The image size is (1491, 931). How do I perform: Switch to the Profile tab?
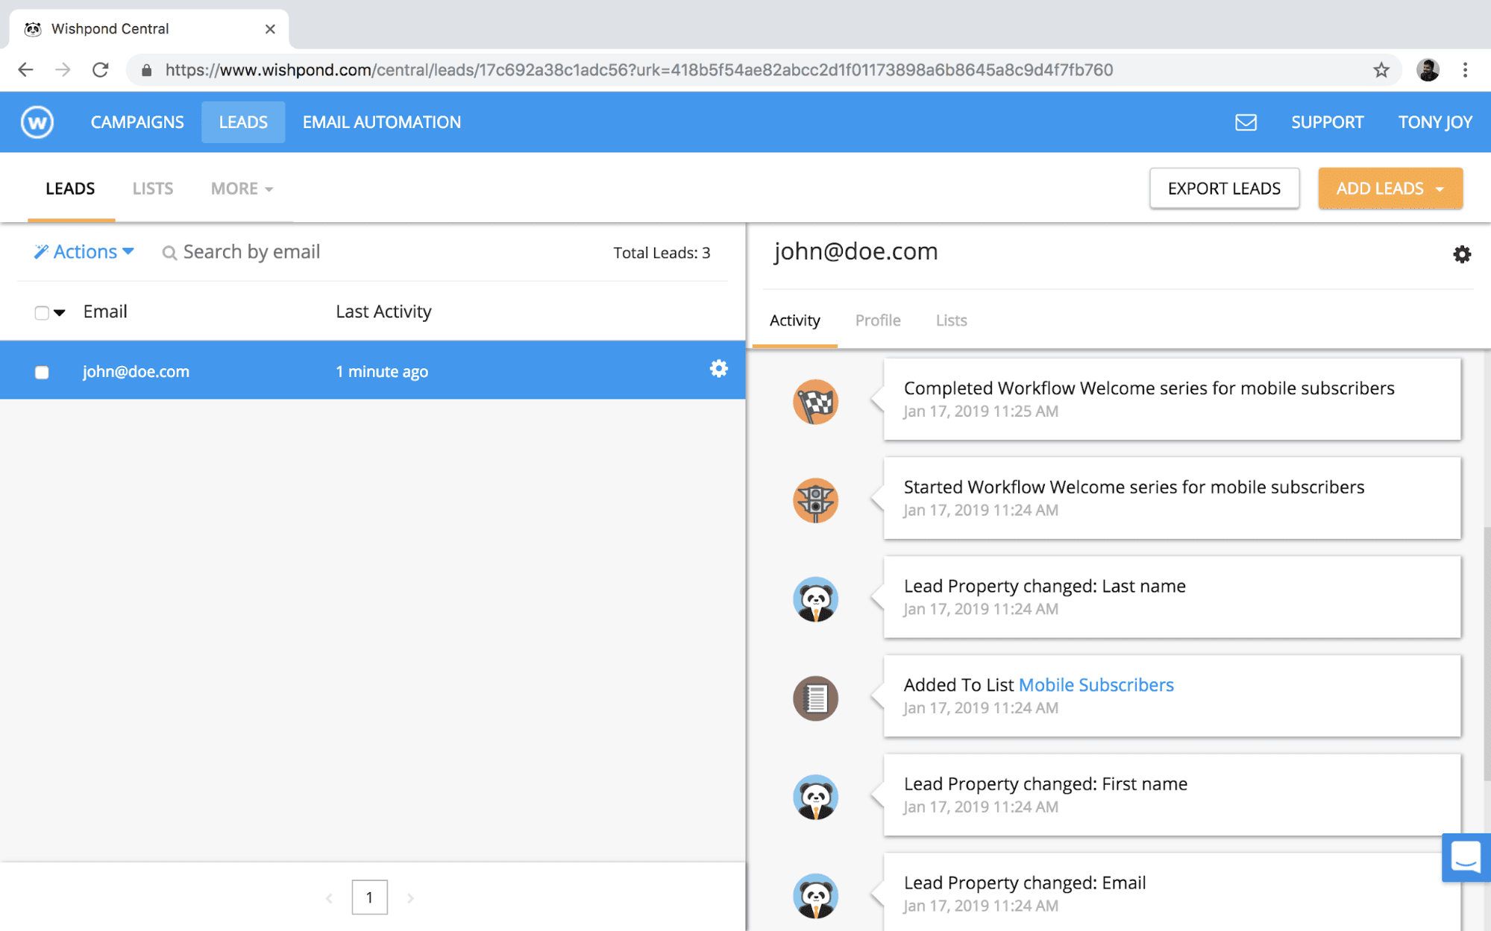877,321
